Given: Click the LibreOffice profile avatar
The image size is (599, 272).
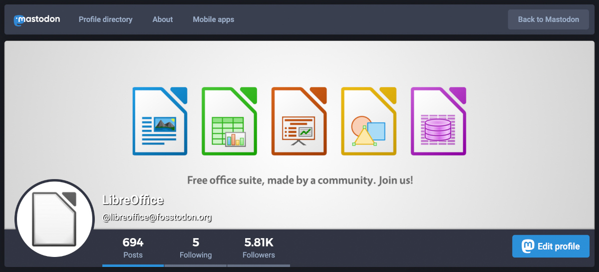Looking at the screenshot, I should click(x=55, y=219).
